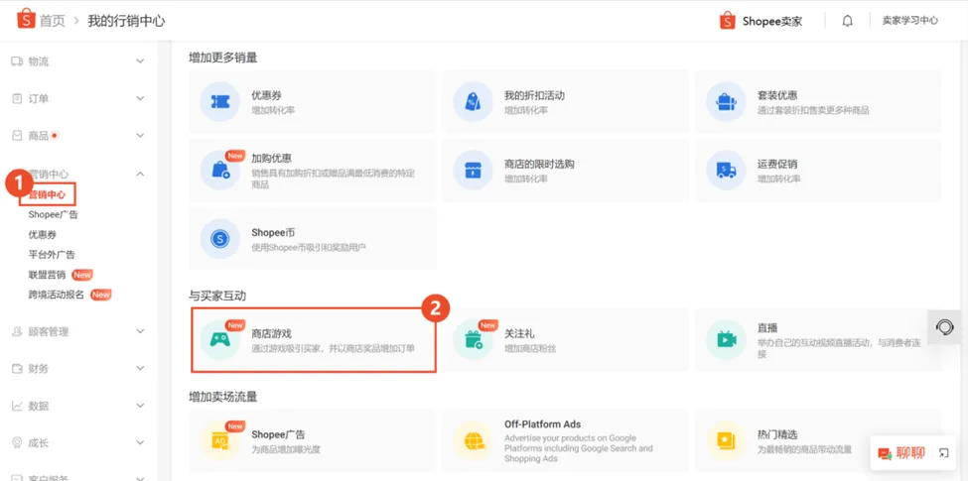Screen dimensions: 968x481
Task: Select 优惠券 in the sidebar
Action: [43, 234]
